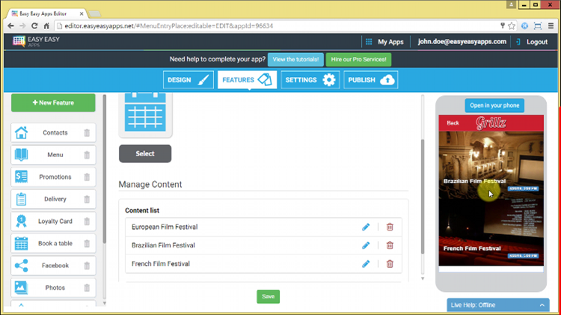Select French Film Festival row text
The height and width of the screenshot is (315, 561).
pos(161,264)
